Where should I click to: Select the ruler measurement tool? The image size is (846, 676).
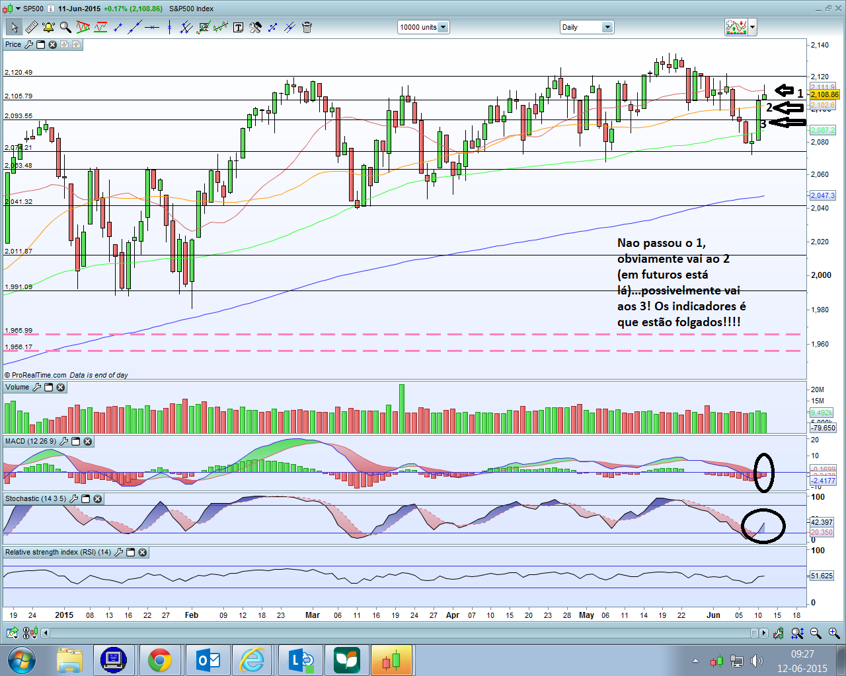(x=31, y=27)
